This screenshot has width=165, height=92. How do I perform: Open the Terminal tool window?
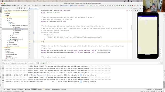click(x=28, y=89)
